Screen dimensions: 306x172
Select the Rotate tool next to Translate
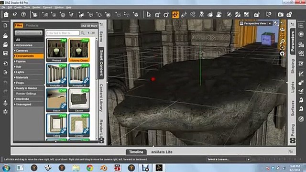point(166,15)
